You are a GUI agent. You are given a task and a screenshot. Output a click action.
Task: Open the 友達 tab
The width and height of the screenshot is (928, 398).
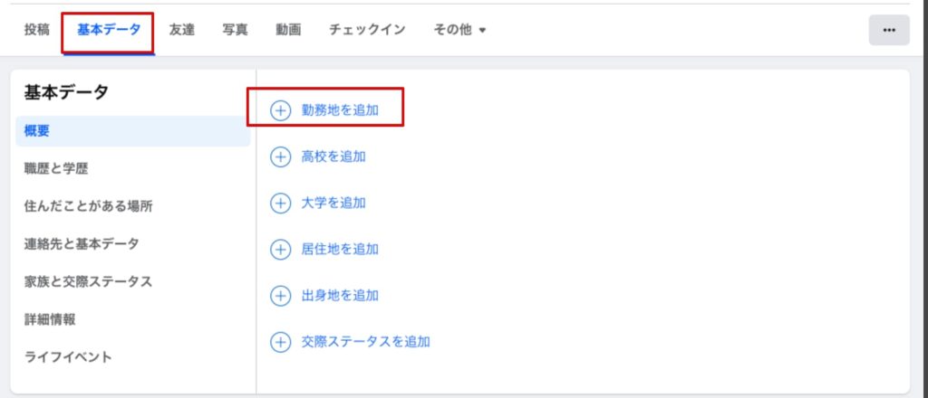coord(182,30)
